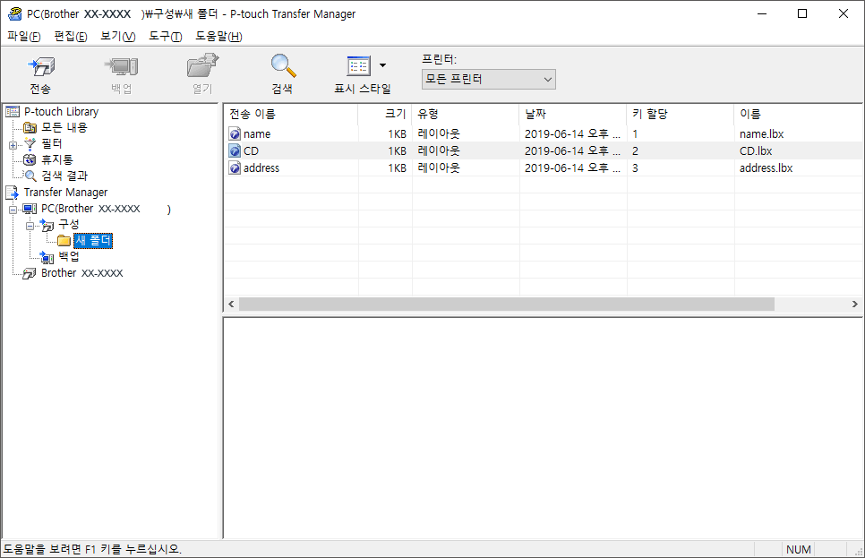Select the Brother XX-XXXX printer node
The image size is (865, 558).
(82, 272)
